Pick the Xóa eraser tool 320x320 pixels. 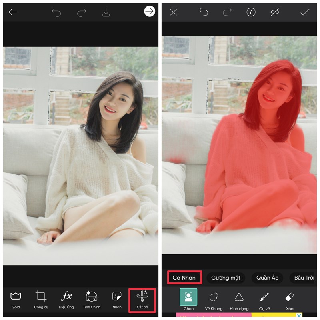click(x=290, y=301)
